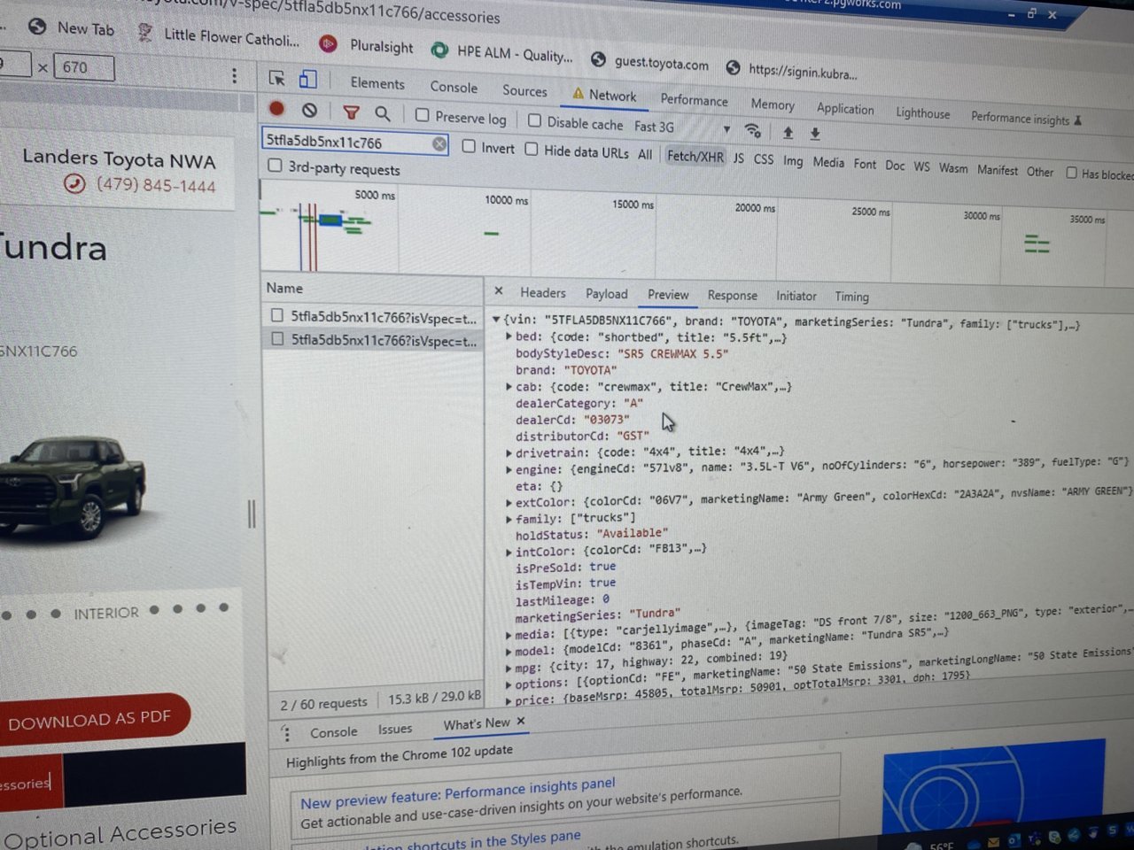Expand the engine JSON node

coord(509,469)
